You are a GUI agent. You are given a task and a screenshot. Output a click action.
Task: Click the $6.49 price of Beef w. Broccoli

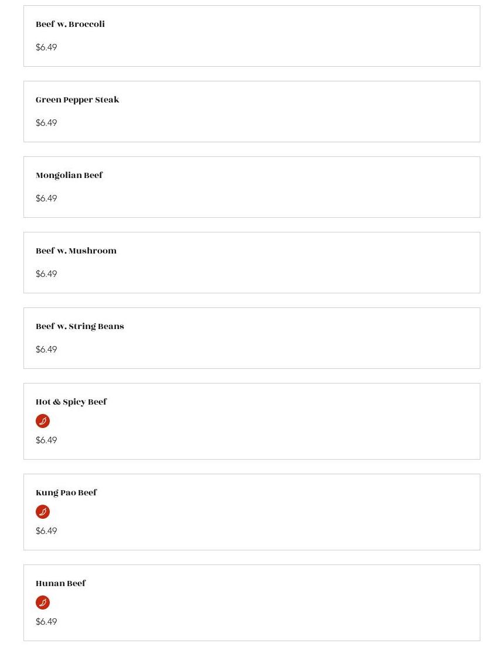point(46,47)
